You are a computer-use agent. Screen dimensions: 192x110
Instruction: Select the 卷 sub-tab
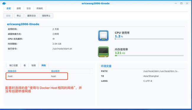point(25,65)
